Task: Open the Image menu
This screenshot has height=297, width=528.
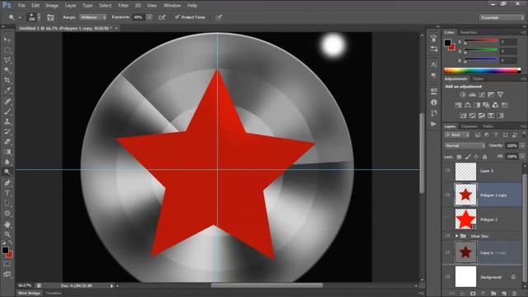Action: (x=52, y=6)
